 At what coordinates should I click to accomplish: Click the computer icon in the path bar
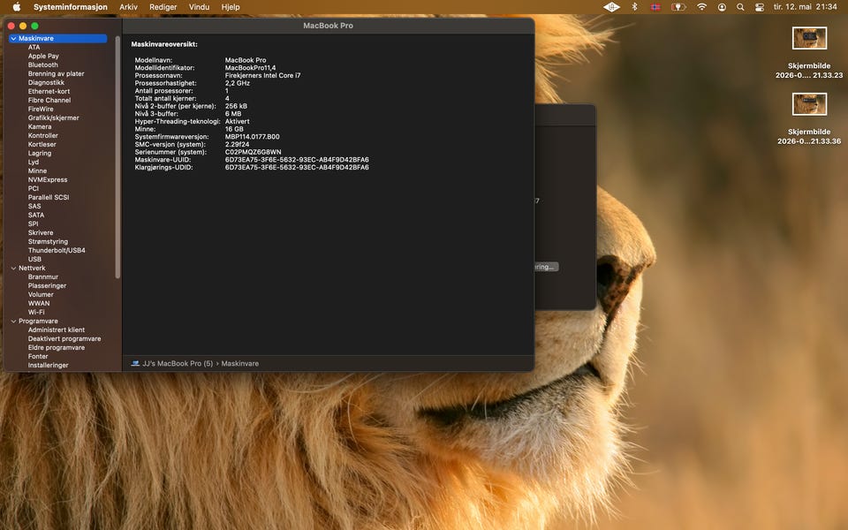tap(135, 363)
